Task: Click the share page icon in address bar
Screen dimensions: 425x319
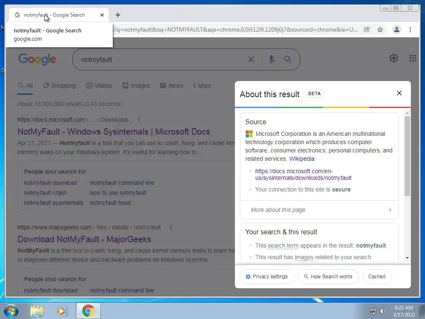Action: click(x=367, y=29)
